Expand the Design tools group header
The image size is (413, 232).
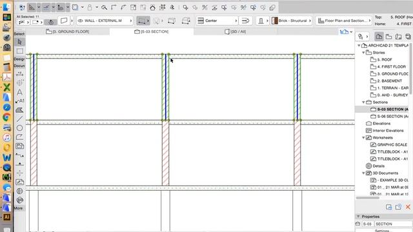click(19, 59)
